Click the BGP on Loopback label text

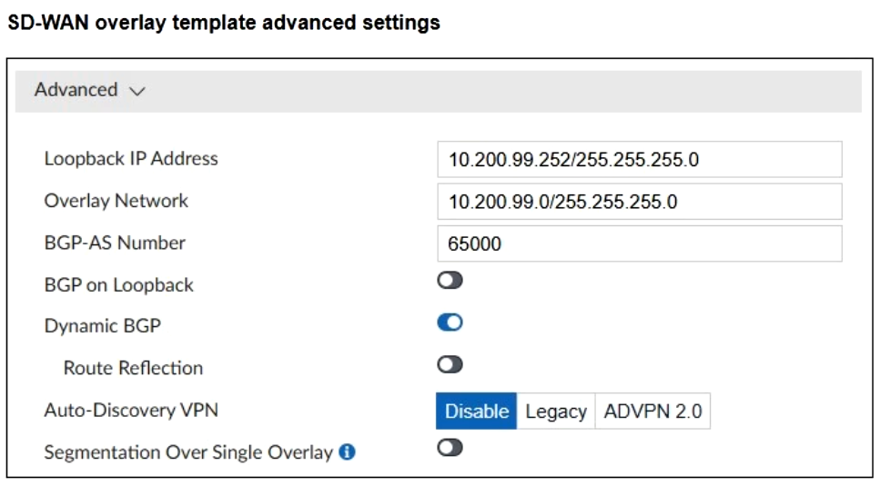[118, 284]
